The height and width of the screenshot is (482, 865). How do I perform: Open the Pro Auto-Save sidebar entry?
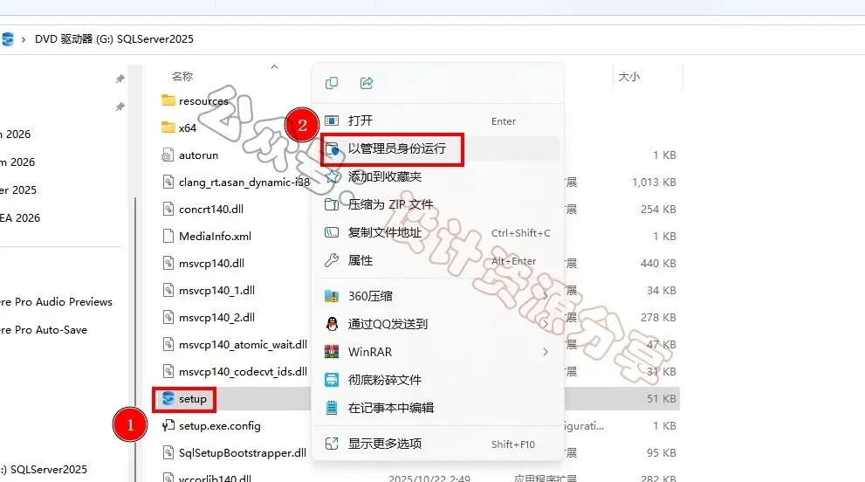(x=44, y=330)
